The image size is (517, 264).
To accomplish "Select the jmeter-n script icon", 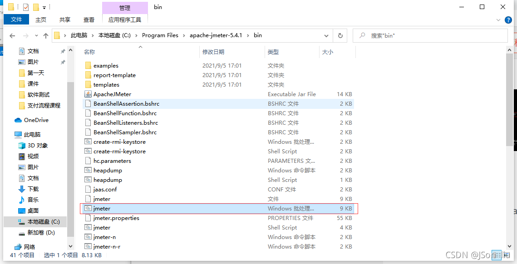I will click(x=88, y=237).
